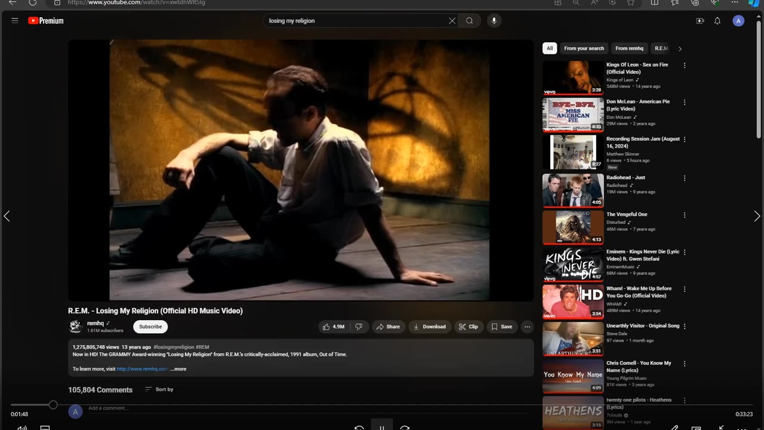This screenshot has height=430, width=764.
Task: Open Eminem Kings Never Die video title
Action: (643, 255)
